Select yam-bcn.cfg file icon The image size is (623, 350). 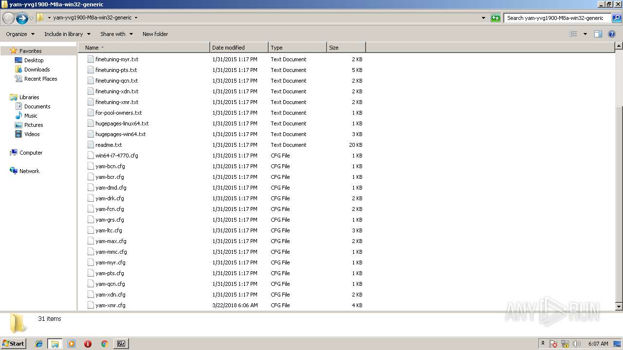(x=91, y=166)
